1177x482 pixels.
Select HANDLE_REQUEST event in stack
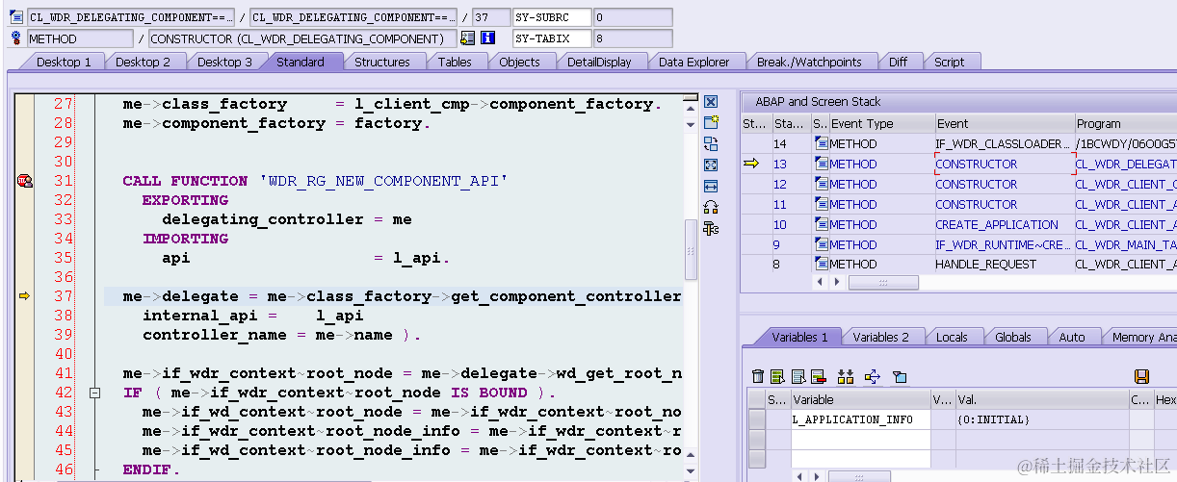click(x=1005, y=264)
